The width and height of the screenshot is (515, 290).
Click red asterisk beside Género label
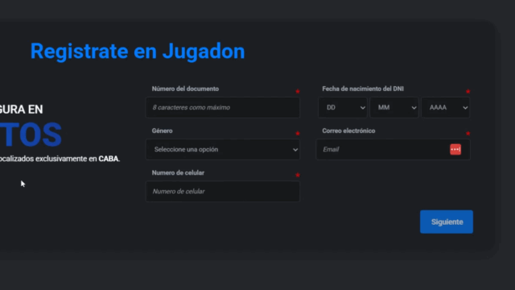coord(298,134)
